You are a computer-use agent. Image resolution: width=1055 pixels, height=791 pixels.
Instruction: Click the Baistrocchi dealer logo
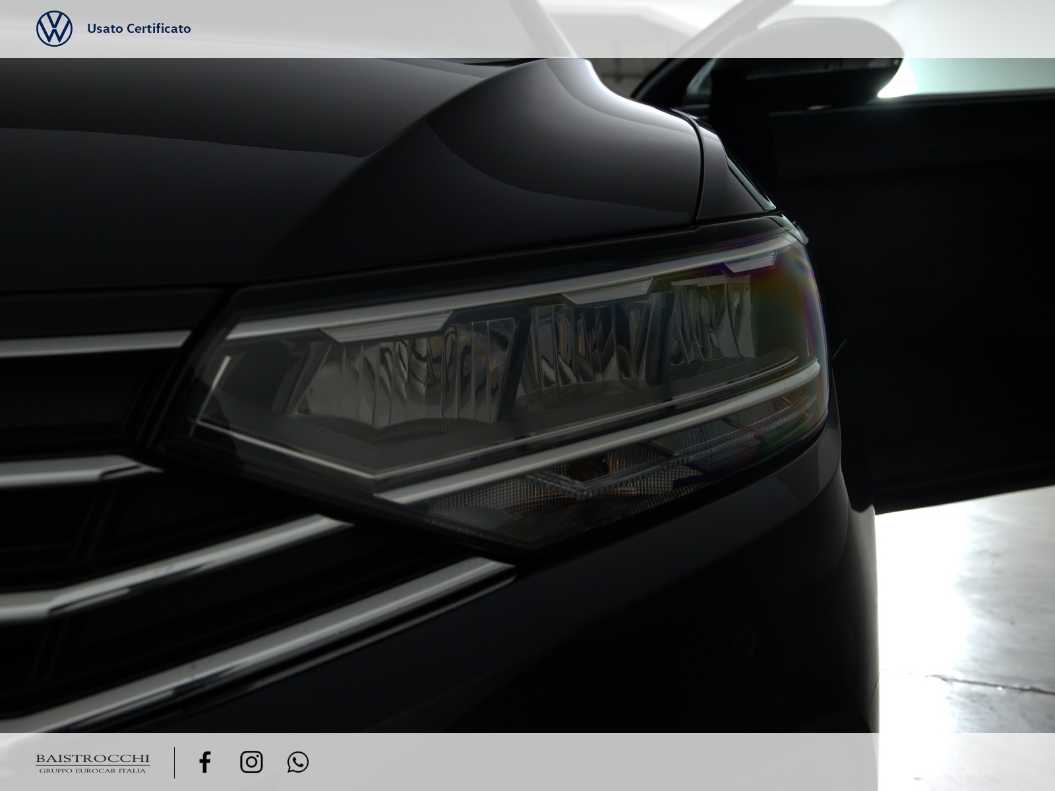[x=92, y=759]
